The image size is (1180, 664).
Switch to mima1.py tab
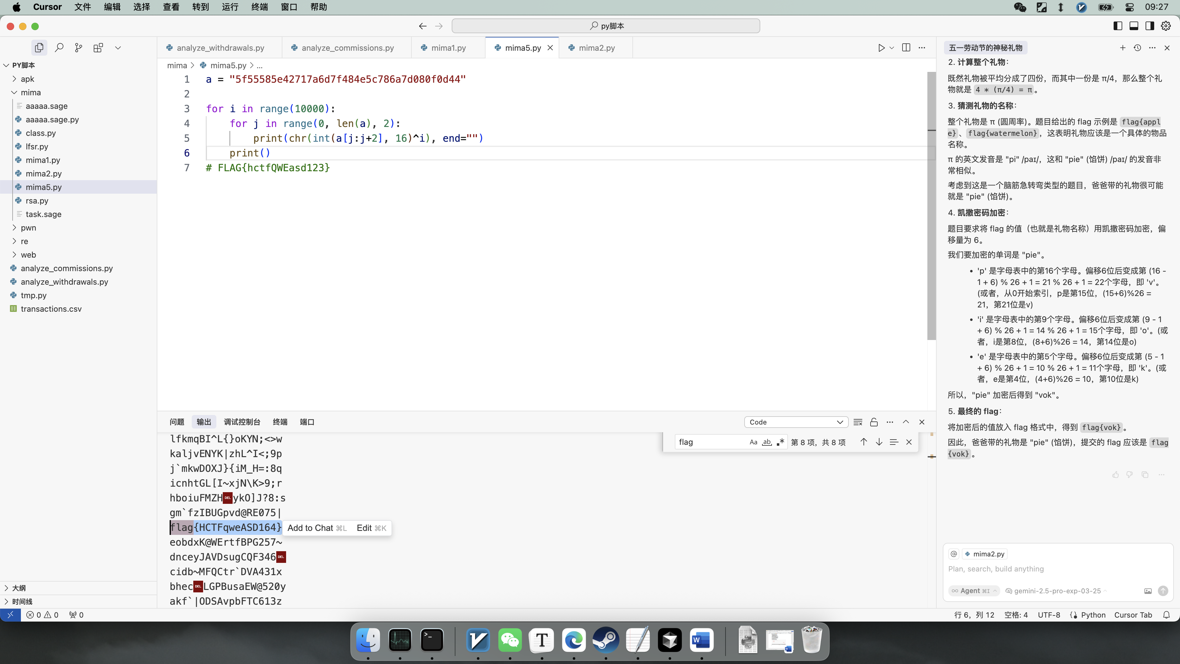tap(448, 48)
